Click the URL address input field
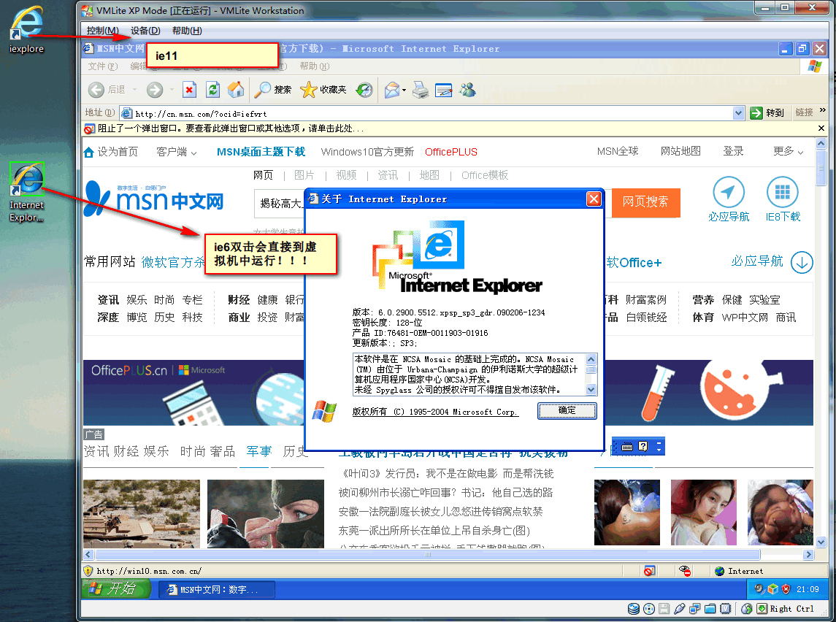836x622 pixels. (x=426, y=113)
